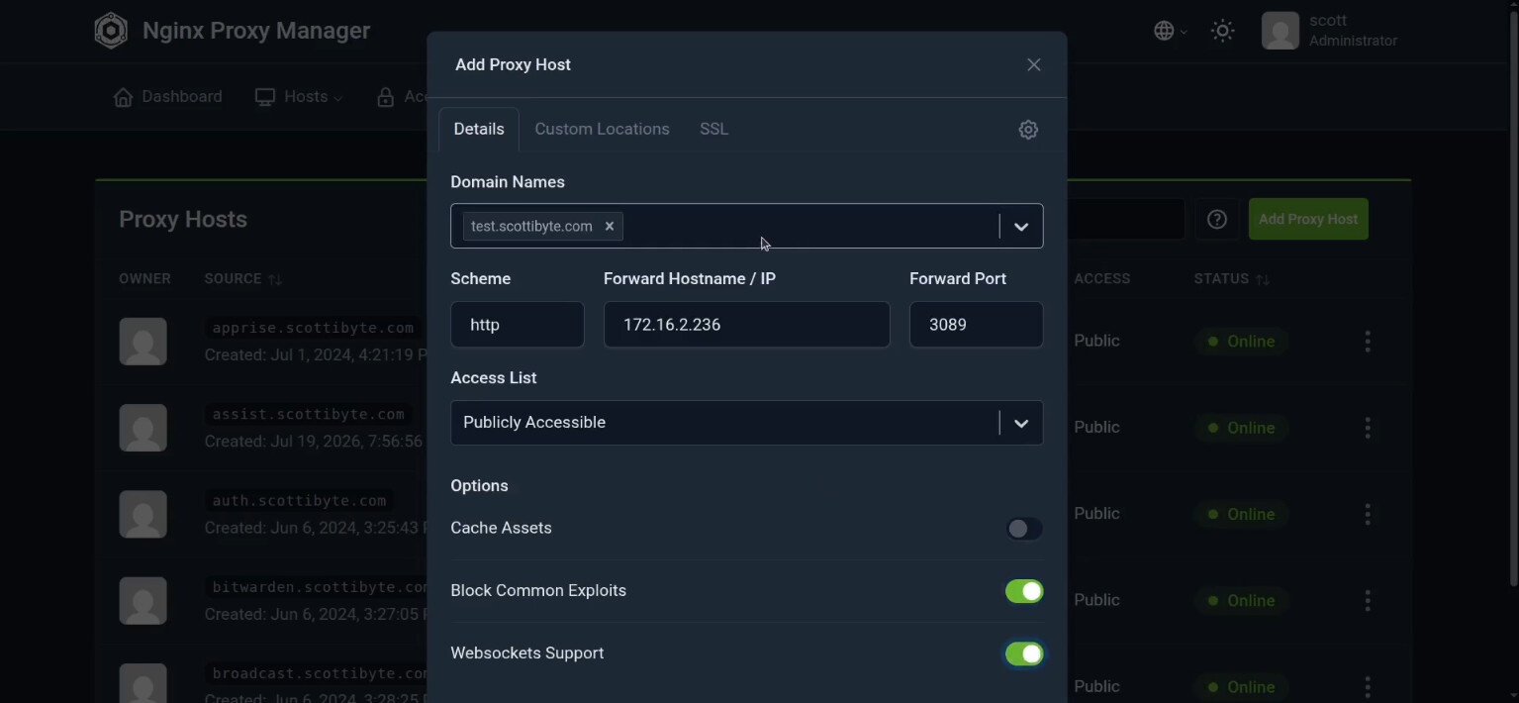Image resolution: width=1519 pixels, height=703 pixels.
Task: Click owner avatar of apprise.scottibyte.com
Action: tap(143, 342)
